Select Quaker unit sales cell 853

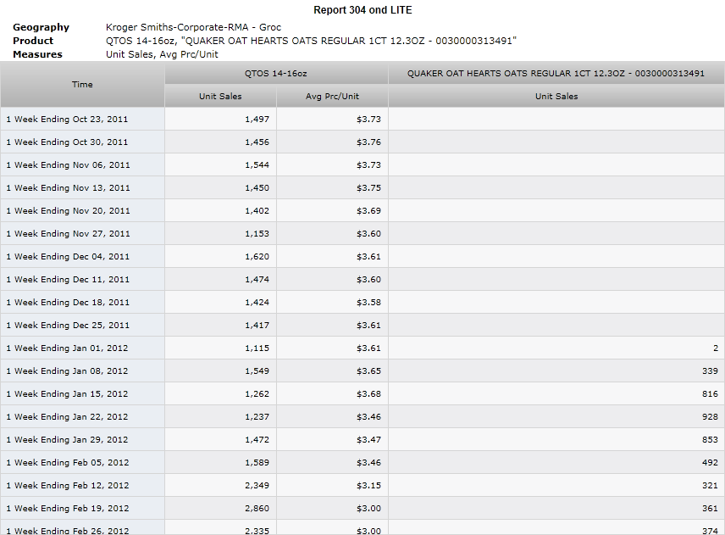pos(556,440)
